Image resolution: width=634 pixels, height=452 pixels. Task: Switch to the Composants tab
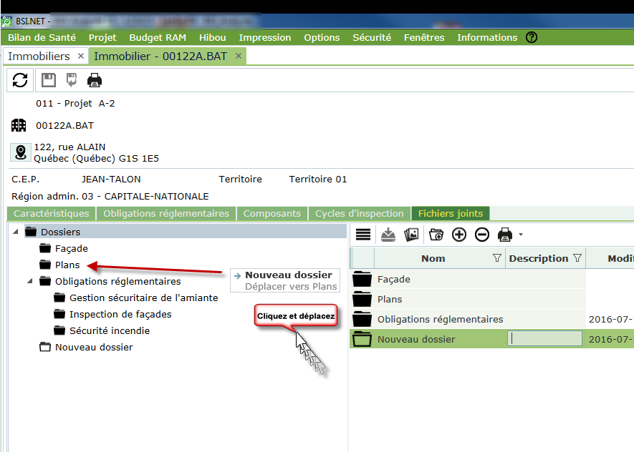point(272,213)
